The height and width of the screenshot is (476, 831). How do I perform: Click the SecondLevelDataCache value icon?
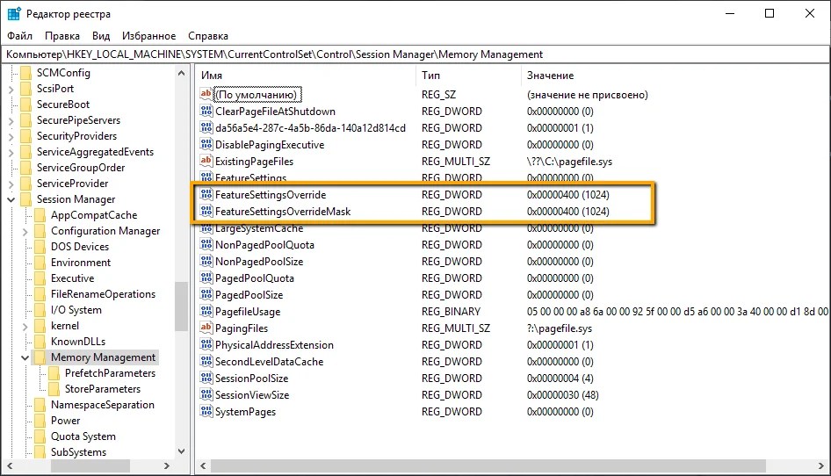coord(206,361)
